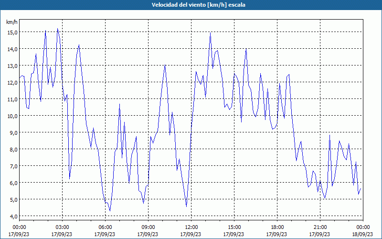Click the 15:00 time label on the x-axis
382x239 pixels.
pyautogui.click(x=234, y=228)
